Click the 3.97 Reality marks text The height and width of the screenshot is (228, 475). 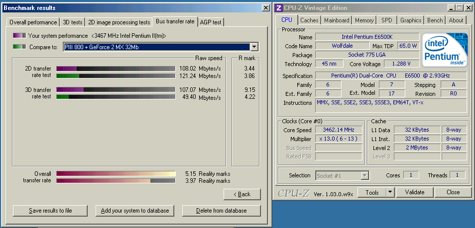coord(208,181)
